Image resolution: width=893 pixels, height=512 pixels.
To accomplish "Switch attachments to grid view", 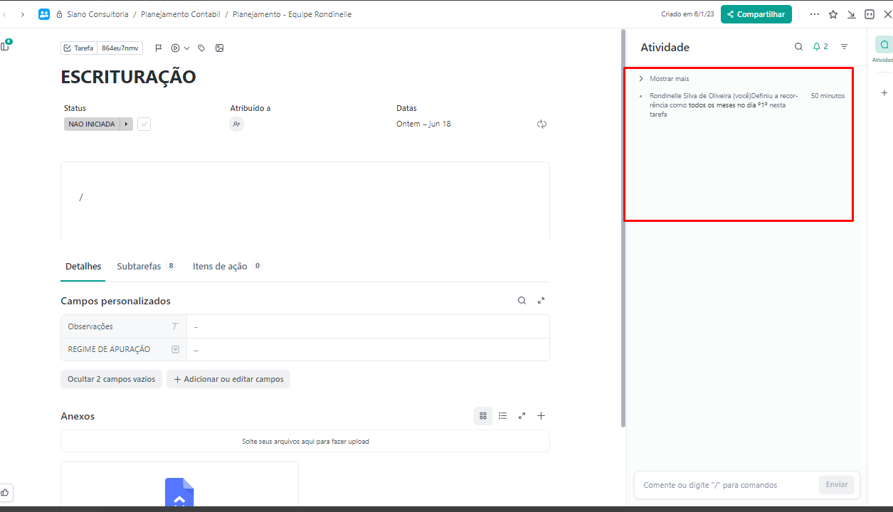I will tap(483, 416).
